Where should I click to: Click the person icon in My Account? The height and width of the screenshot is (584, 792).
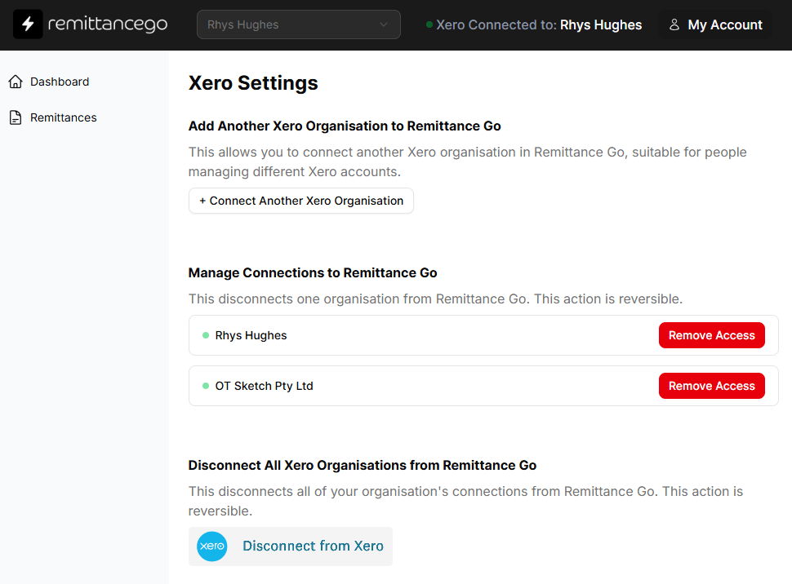[x=674, y=24]
